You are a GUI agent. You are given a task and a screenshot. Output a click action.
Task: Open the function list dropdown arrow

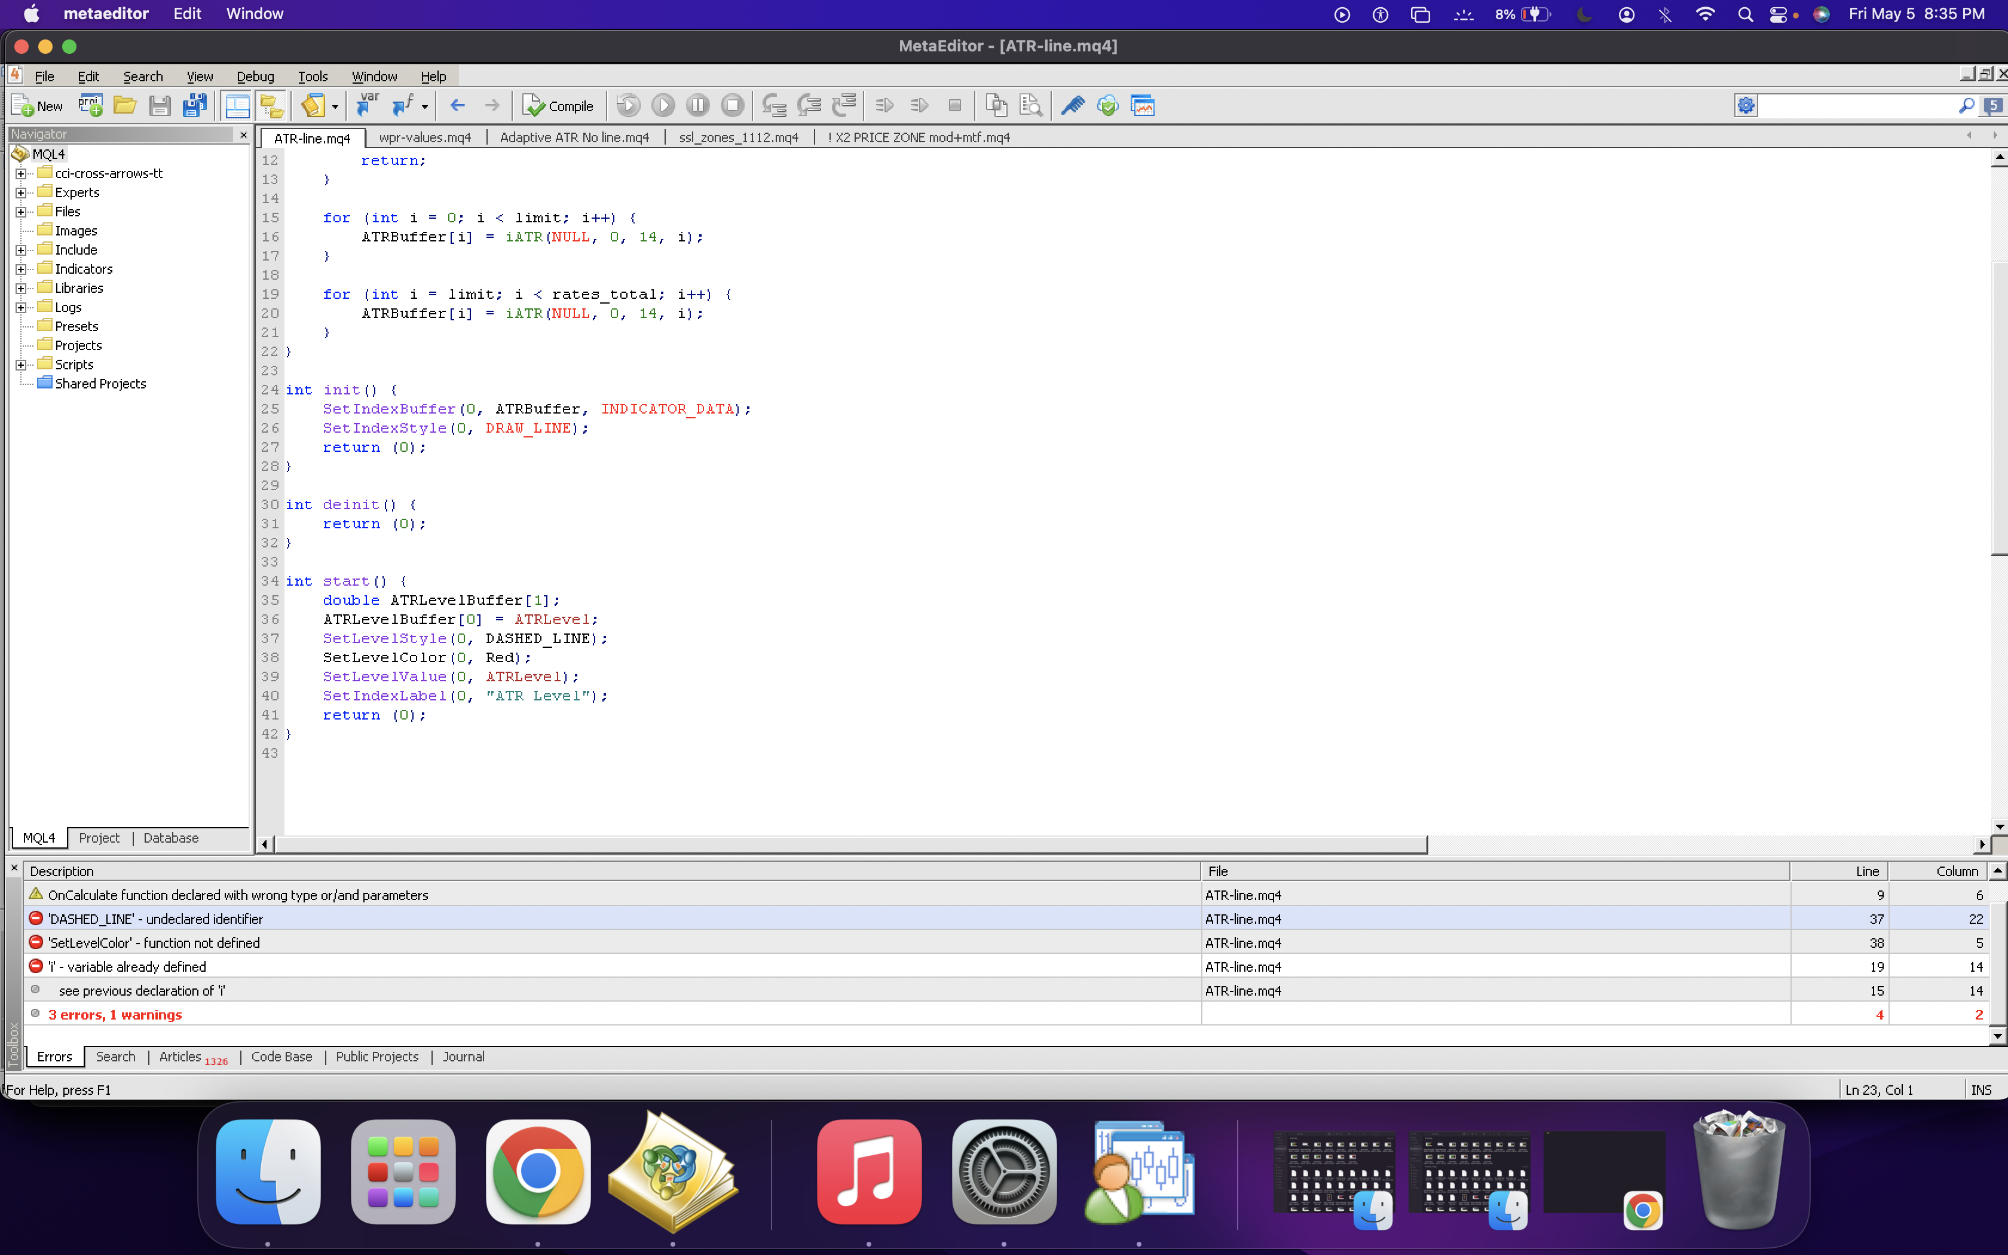click(x=425, y=107)
